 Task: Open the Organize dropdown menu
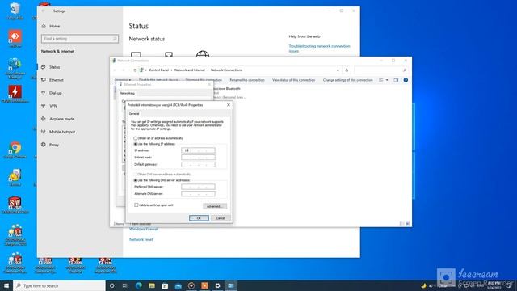(122, 80)
